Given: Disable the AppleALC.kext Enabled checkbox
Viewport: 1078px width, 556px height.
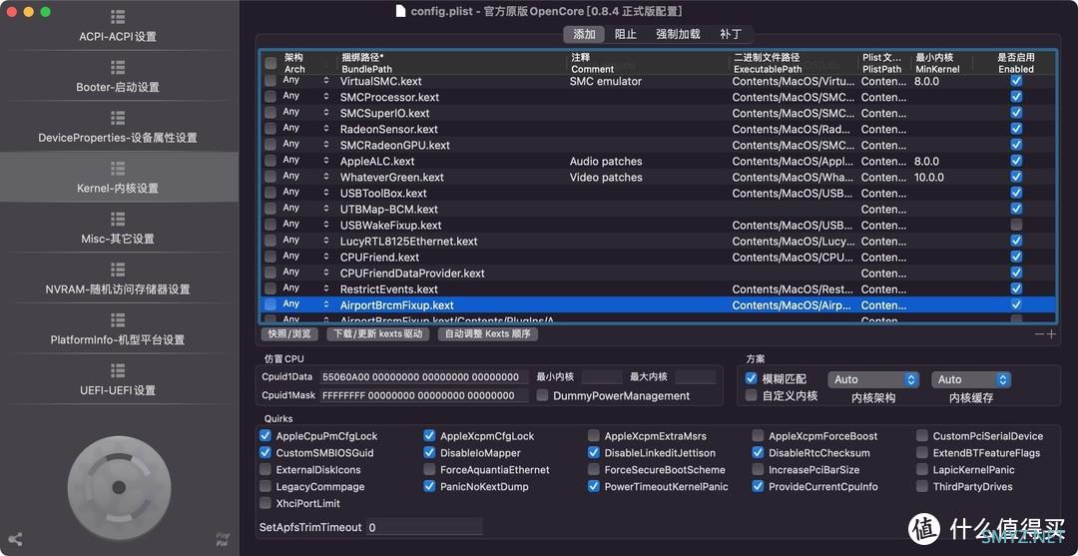Looking at the screenshot, I should [x=1016, y=161].
